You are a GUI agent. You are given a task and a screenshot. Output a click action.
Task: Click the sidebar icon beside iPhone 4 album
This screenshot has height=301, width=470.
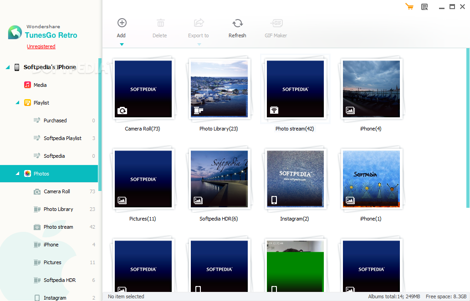[37, 245]
